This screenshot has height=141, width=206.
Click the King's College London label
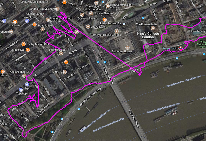148,35
